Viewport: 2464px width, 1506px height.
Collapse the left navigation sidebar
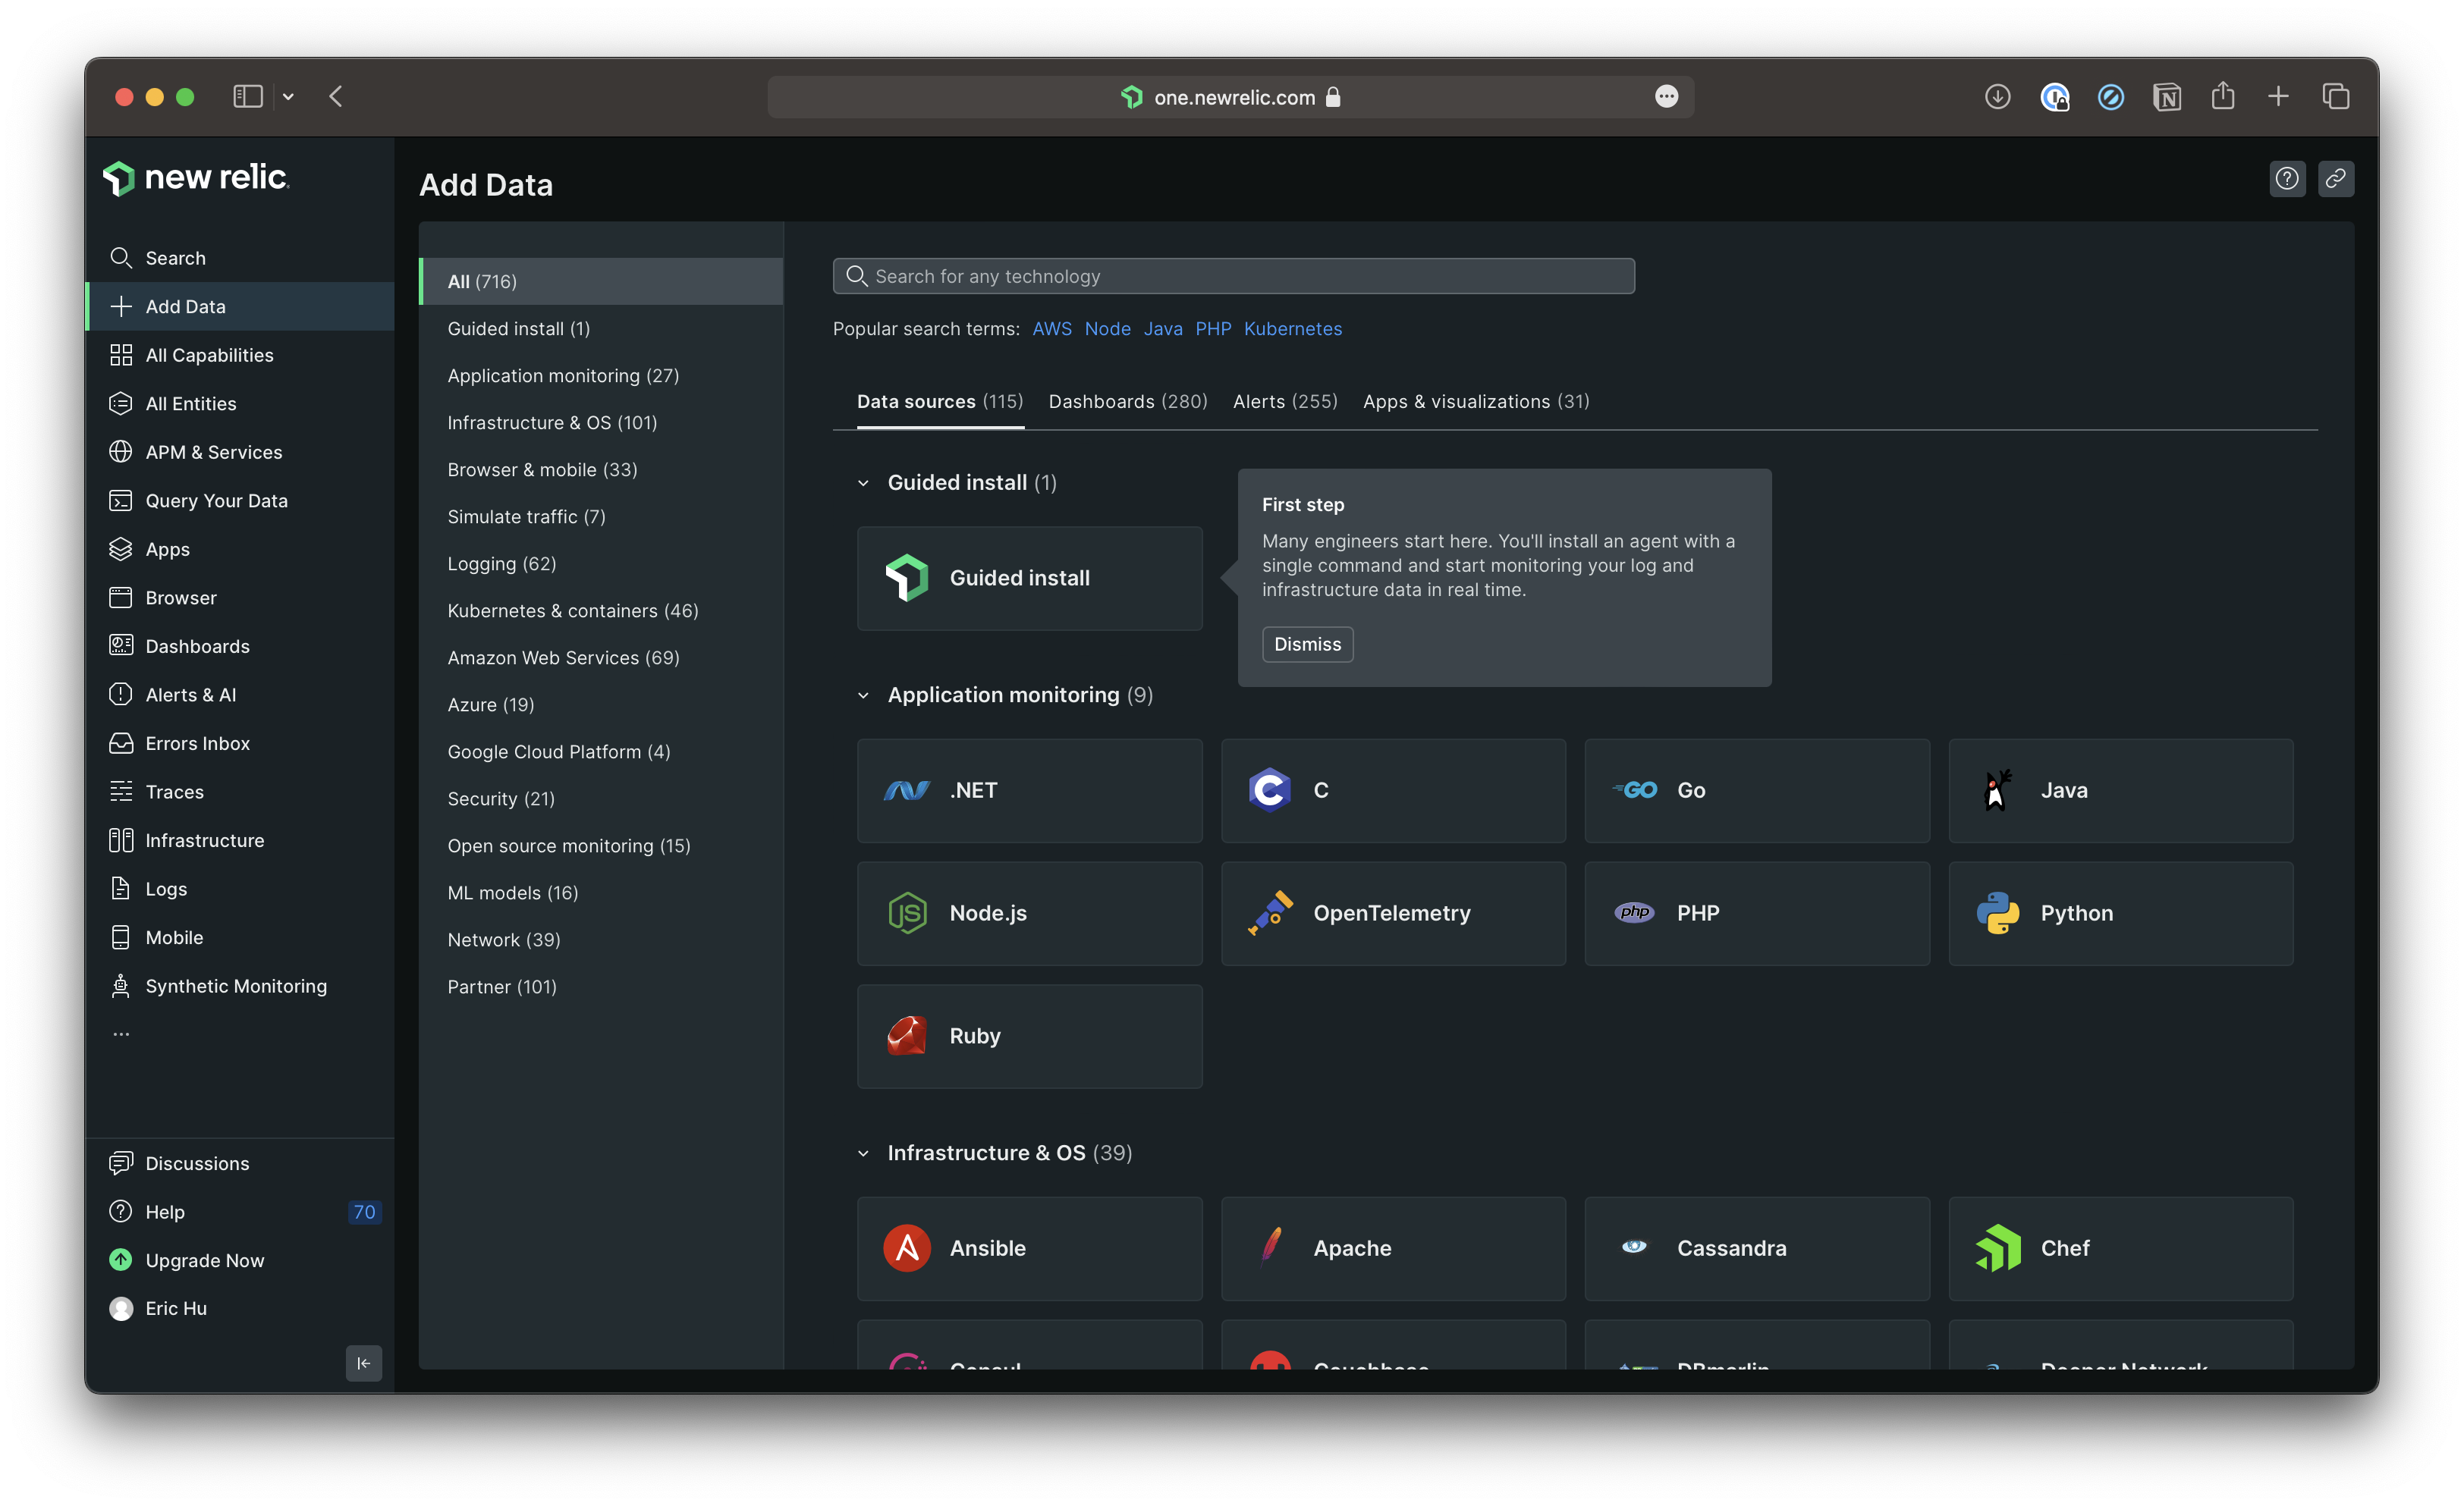pyautogui.click(x=363, y=1363)
